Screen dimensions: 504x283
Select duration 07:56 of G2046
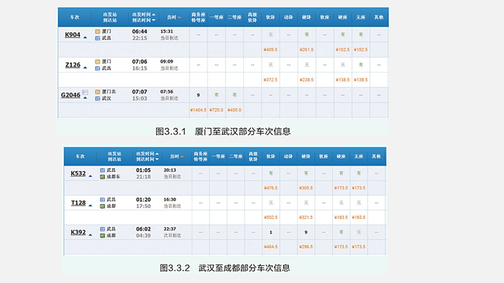coord(166,91)
